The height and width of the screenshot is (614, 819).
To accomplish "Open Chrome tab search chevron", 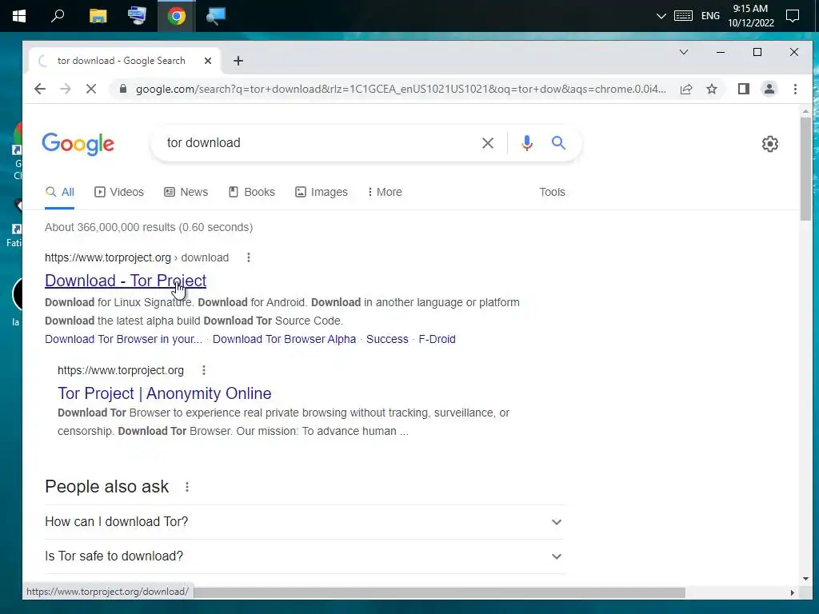I will pos(684,52).
